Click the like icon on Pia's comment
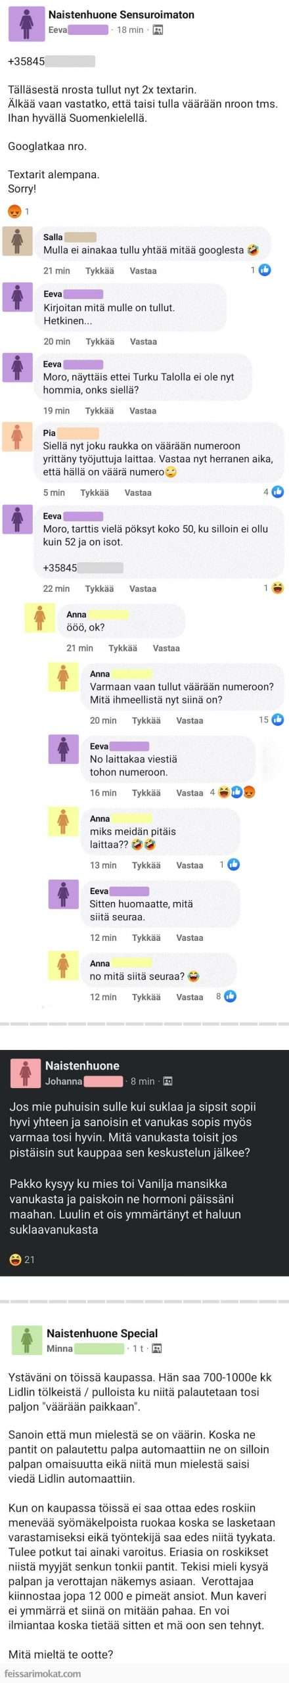Screen dimensions: 289x1683 pyautogui.click(x=278, y=491)
